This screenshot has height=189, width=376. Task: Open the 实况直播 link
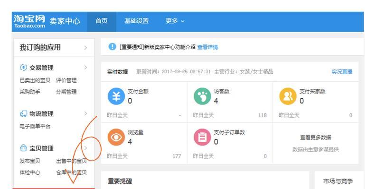342,72
